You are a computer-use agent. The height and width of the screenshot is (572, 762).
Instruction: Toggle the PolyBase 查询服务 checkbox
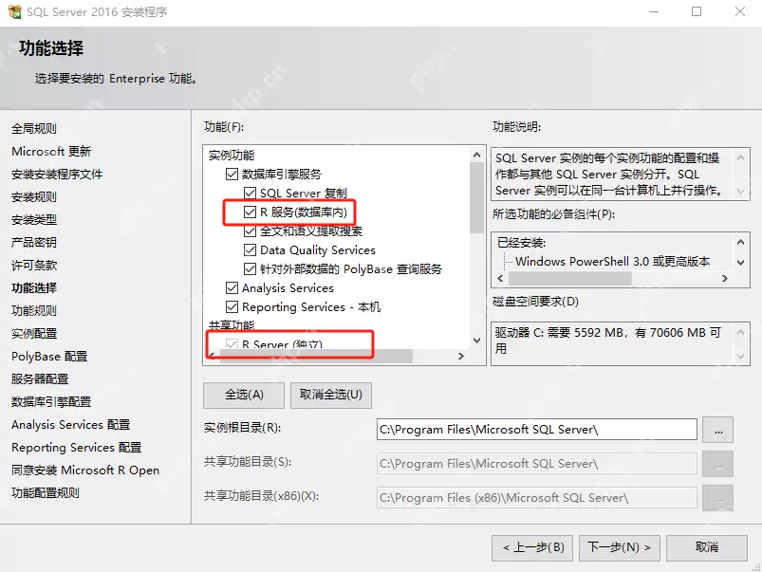(x=249, y=268)
